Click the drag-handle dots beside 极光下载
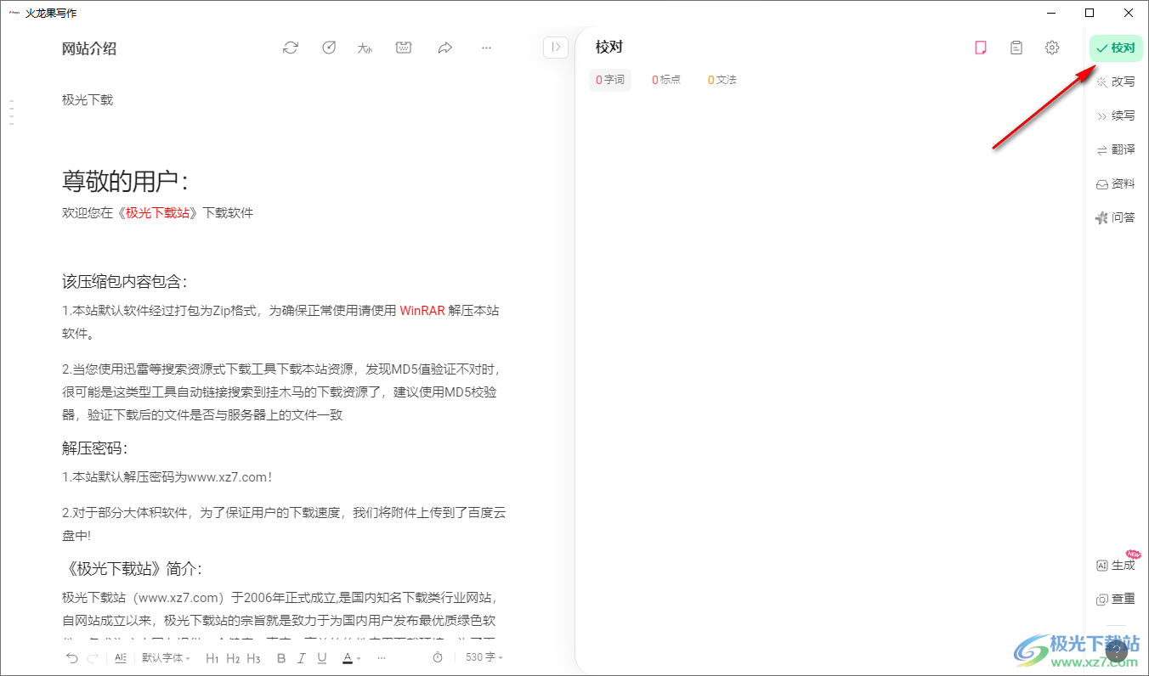The image size is (1149, 676). pos(12,112)
